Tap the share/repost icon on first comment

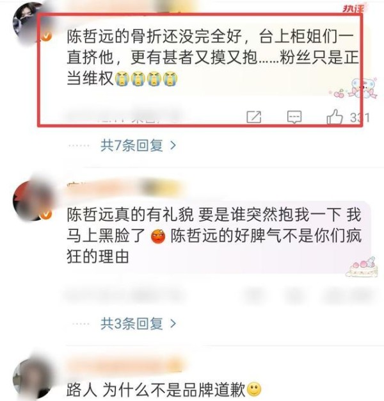point(253,117)
